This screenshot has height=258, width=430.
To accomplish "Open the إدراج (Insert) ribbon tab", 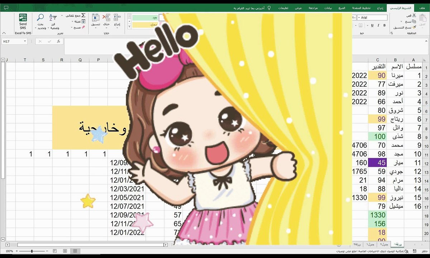I will pyautogui.click(x=380, y=8).
